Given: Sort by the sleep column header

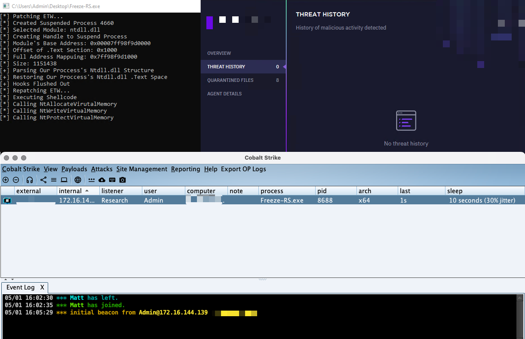Looking at the screenshot, I should [x=485, y=191].
